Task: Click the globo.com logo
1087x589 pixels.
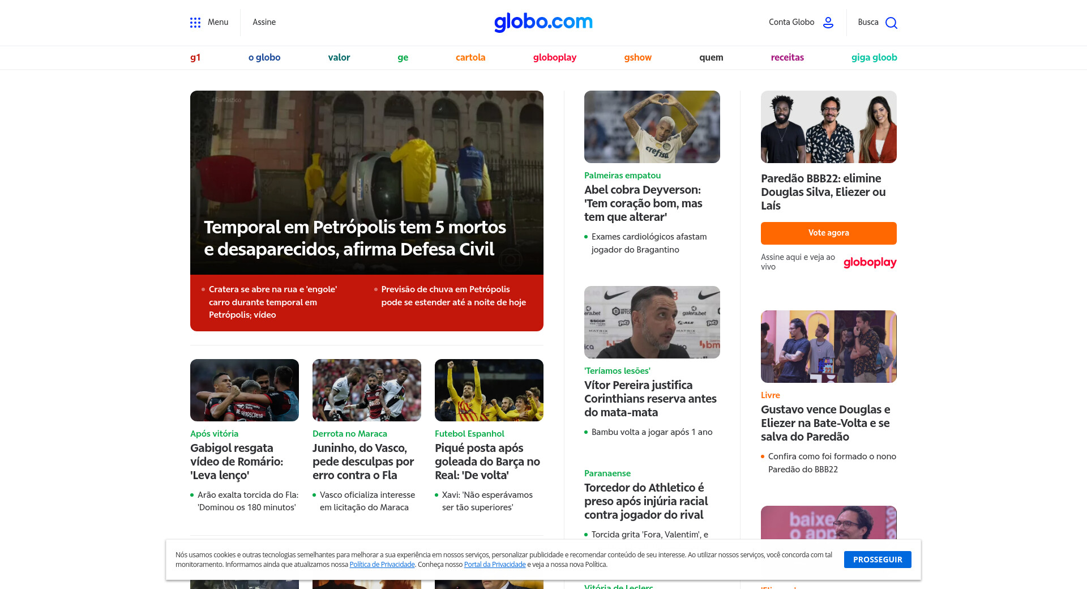Action: point(543,22)
